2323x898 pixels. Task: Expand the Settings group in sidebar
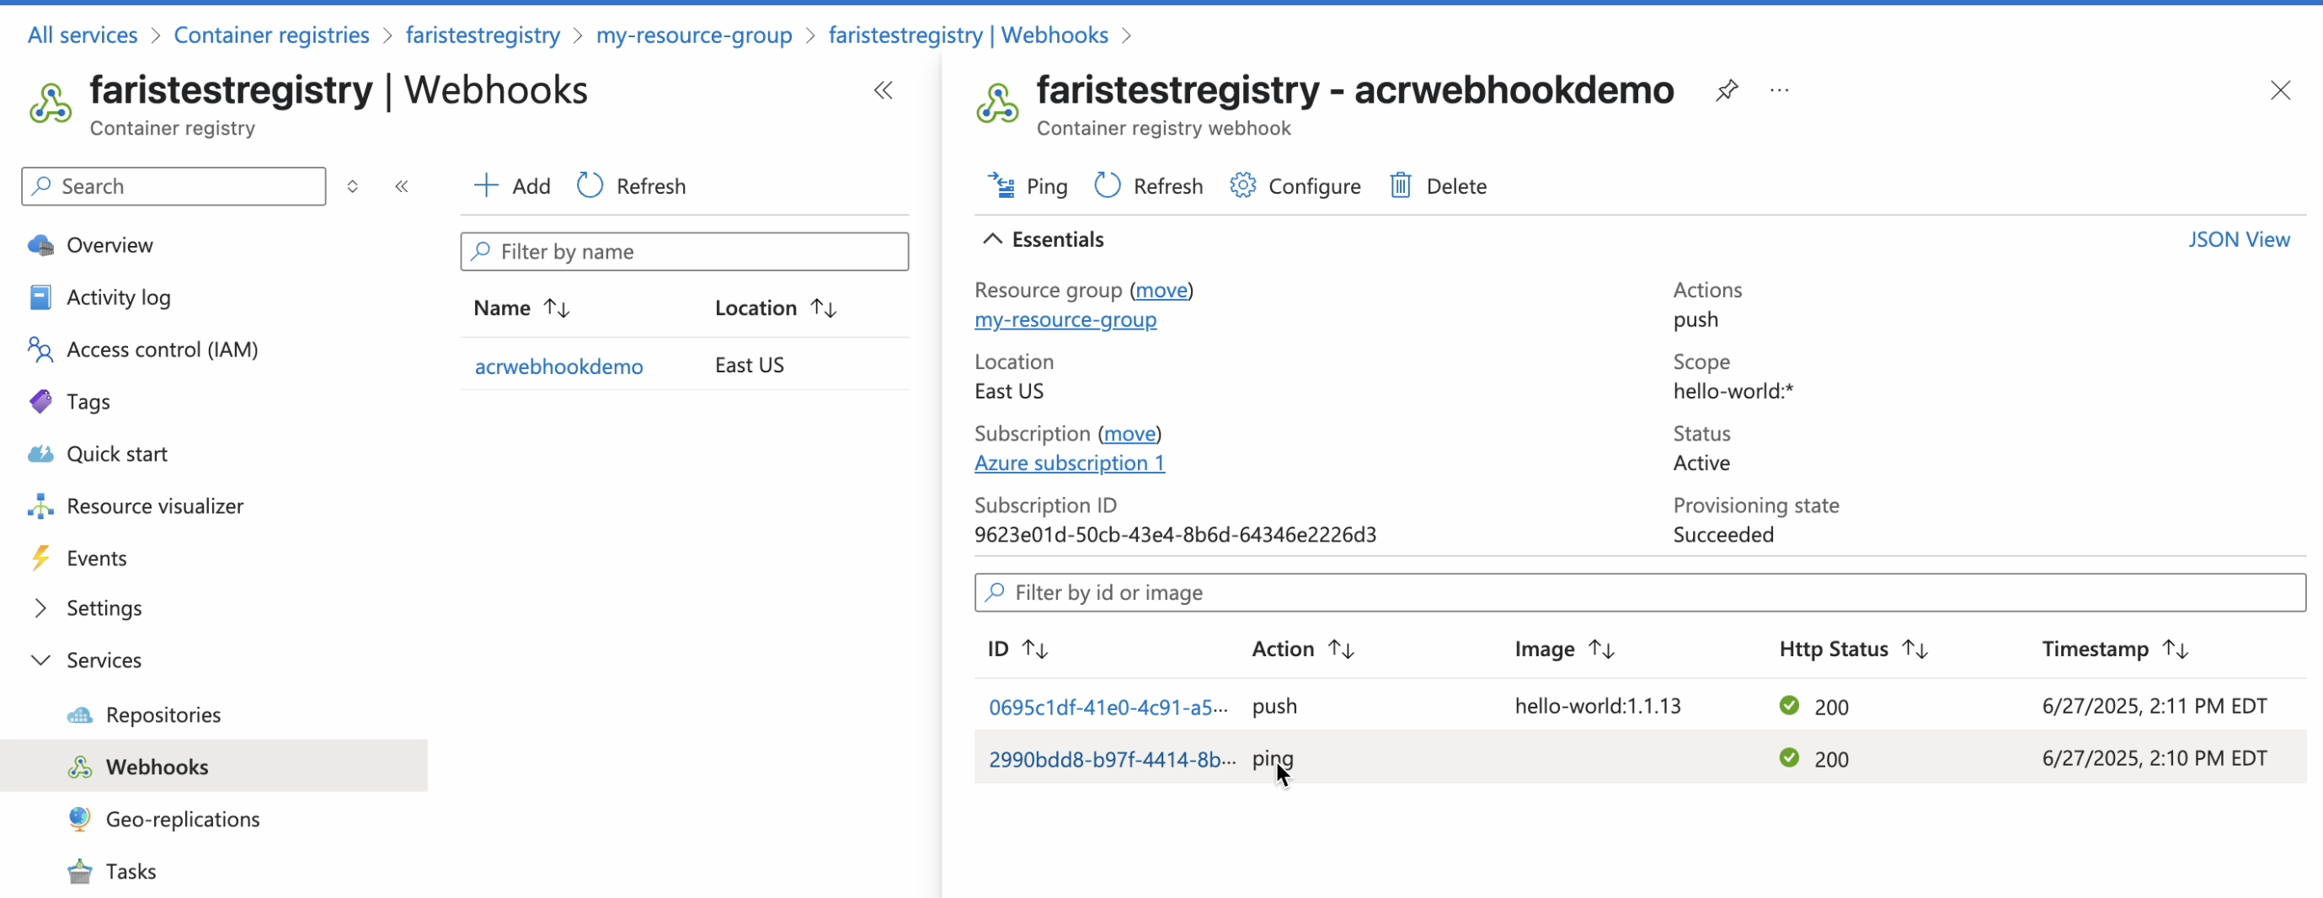click(x=40, y=608)
